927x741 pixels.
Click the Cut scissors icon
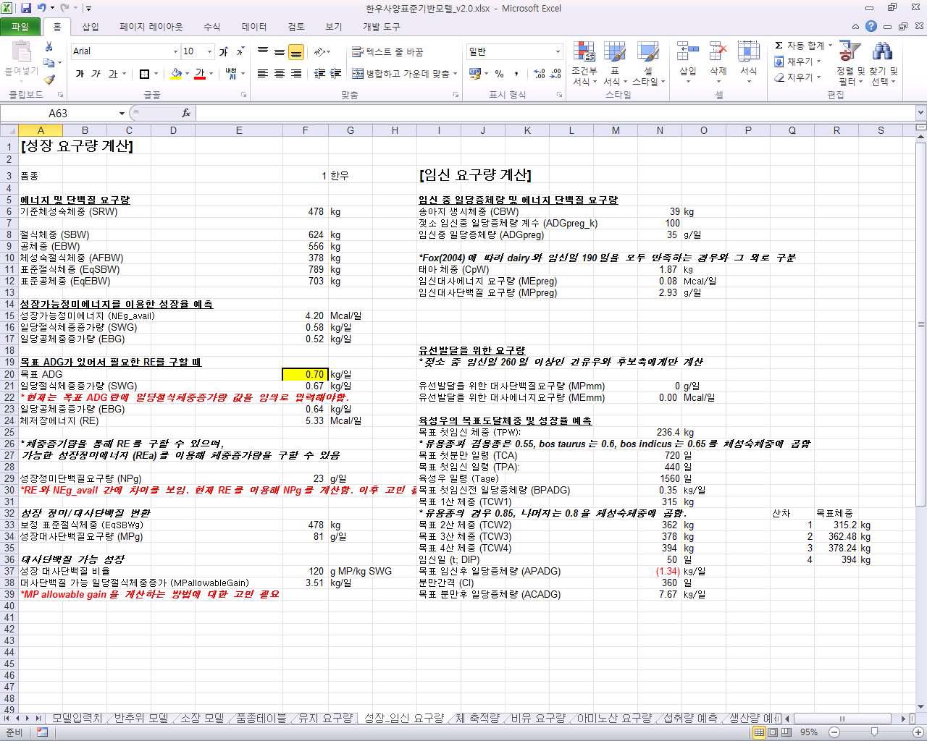pos(49,46)
